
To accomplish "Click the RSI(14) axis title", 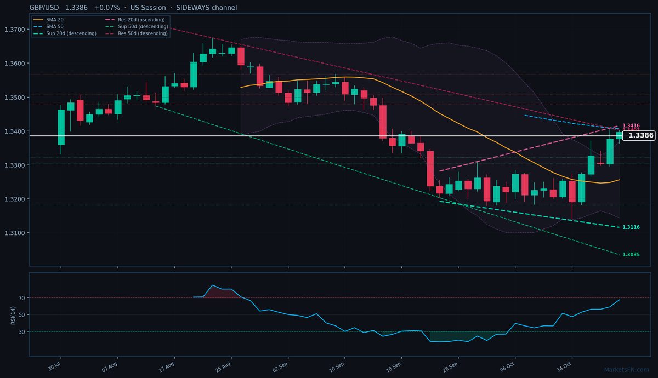I will point(12,315).
